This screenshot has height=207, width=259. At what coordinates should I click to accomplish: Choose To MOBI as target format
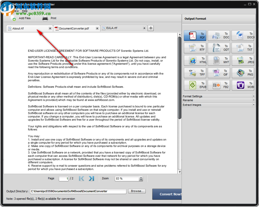coord(243,85)
